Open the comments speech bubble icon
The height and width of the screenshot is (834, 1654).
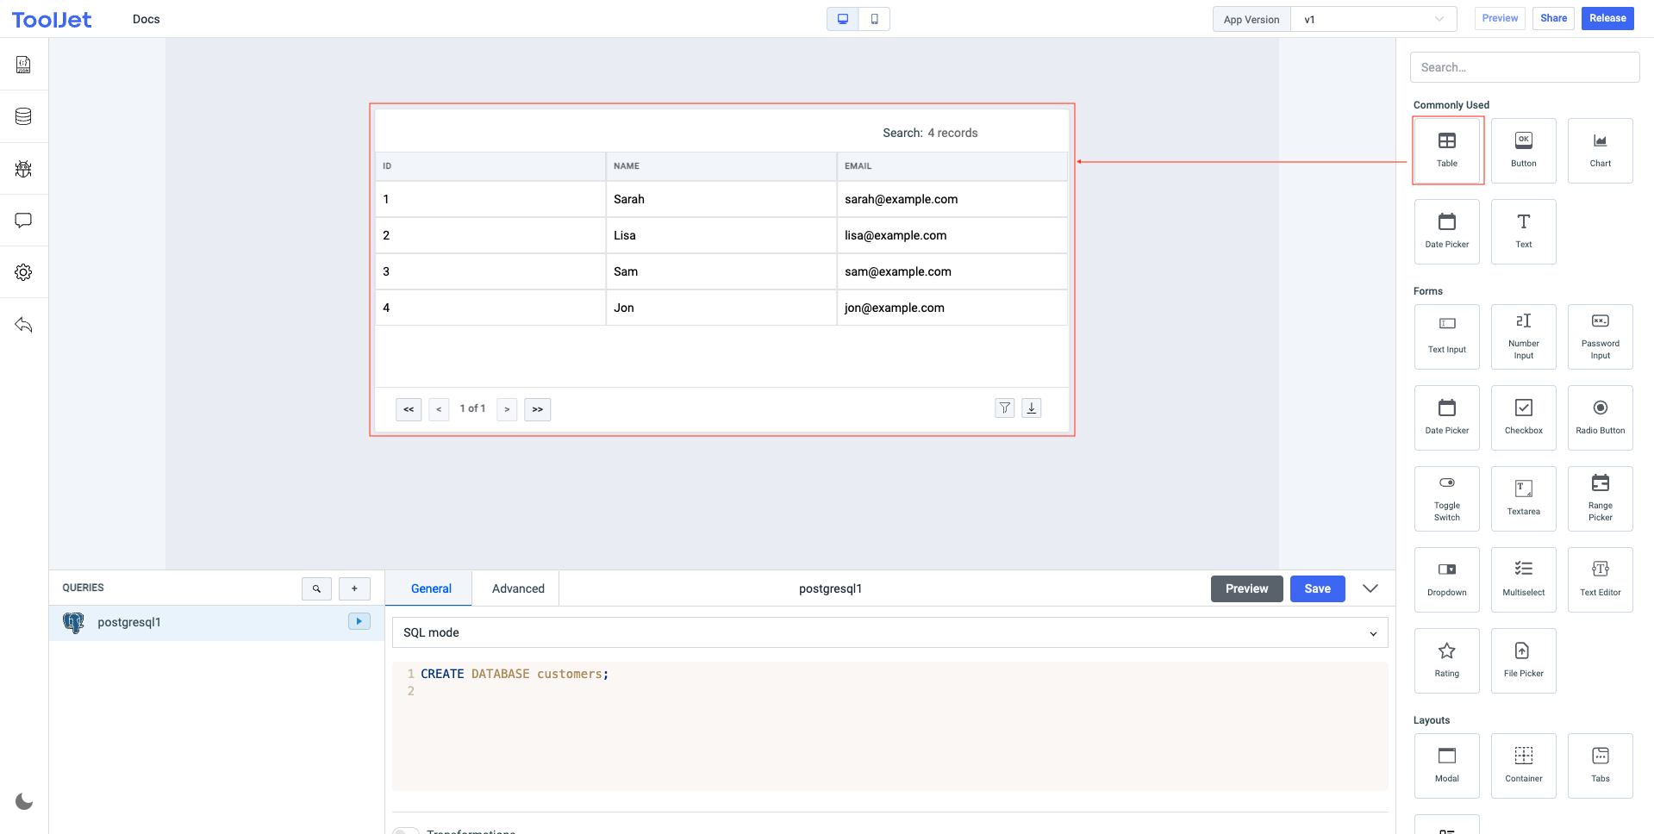coord(23,221)
